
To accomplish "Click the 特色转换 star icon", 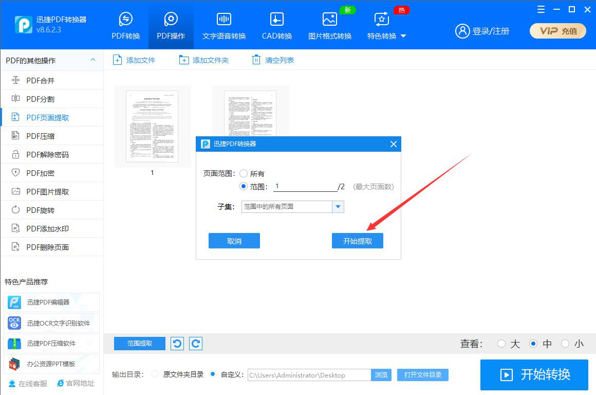I will click(x=382, y=19).
